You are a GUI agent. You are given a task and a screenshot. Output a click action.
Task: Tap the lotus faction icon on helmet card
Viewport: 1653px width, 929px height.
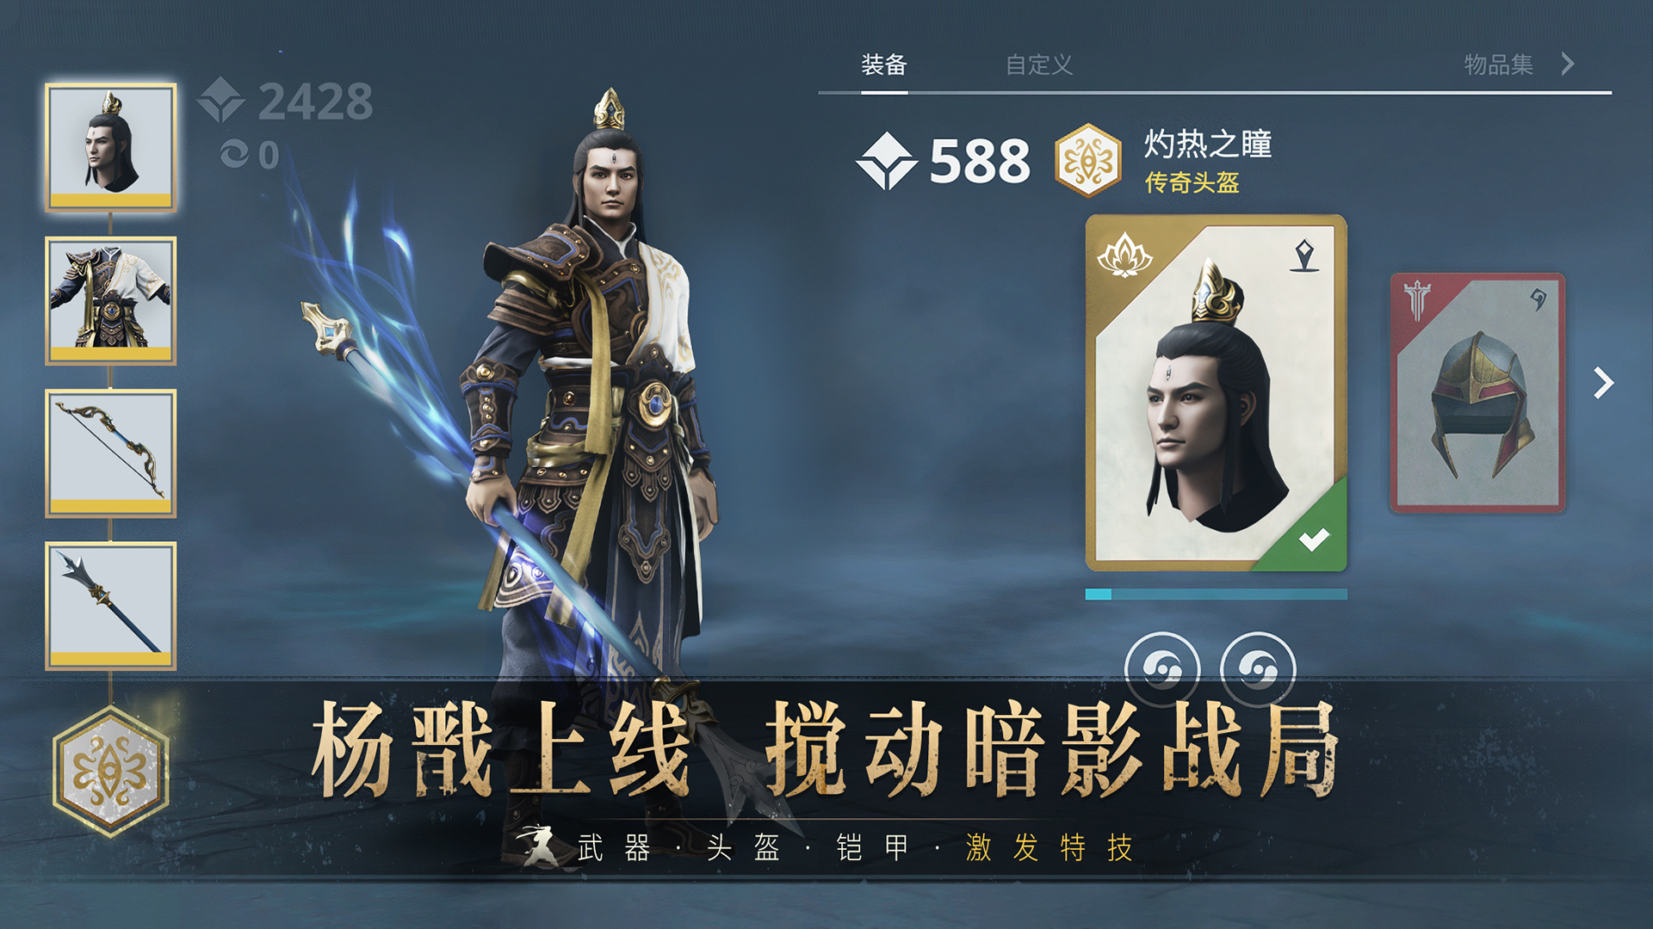tap(1124, 255)
